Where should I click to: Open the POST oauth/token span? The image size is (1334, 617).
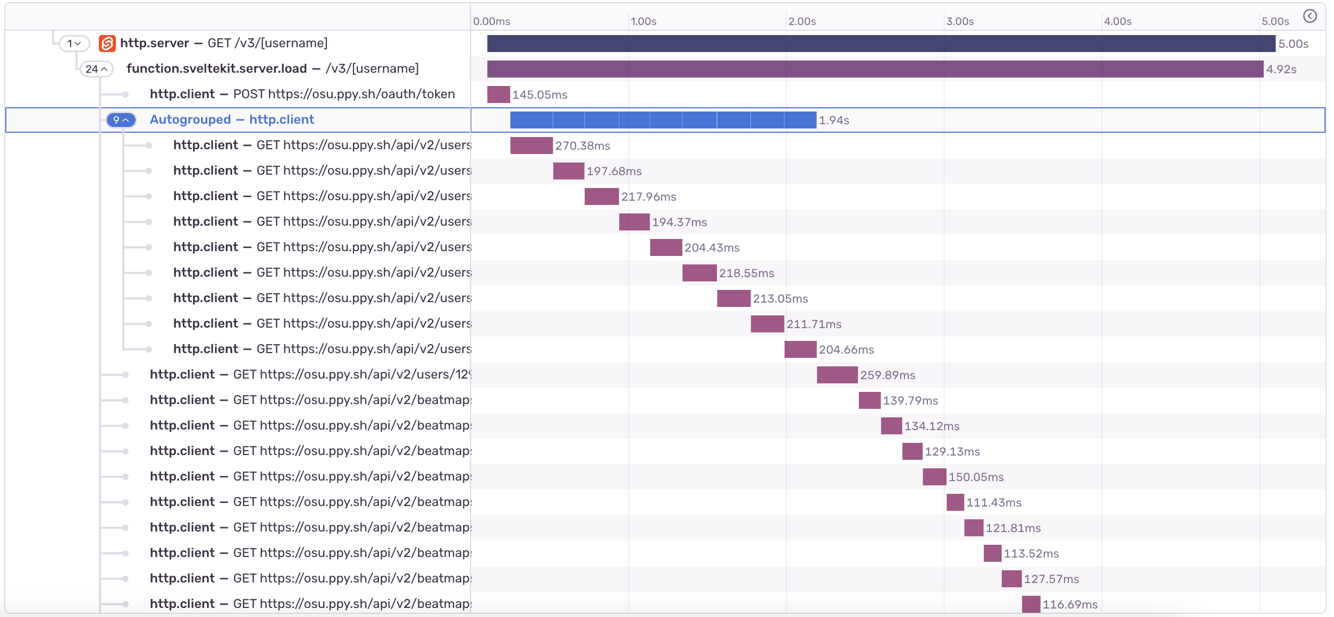pos(302,94)
